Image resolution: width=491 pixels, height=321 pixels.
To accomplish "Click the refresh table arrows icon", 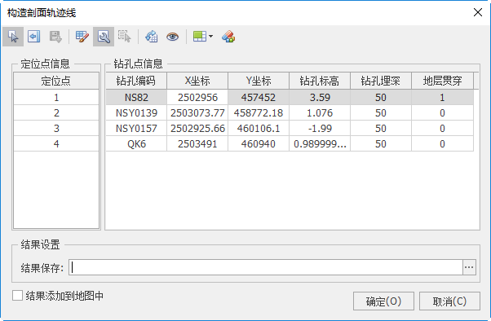I will tap(152, 37).
